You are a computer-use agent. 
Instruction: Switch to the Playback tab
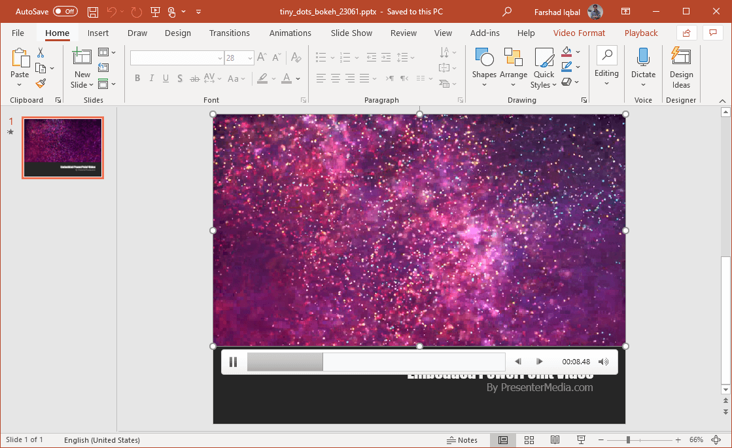point(640,33)
